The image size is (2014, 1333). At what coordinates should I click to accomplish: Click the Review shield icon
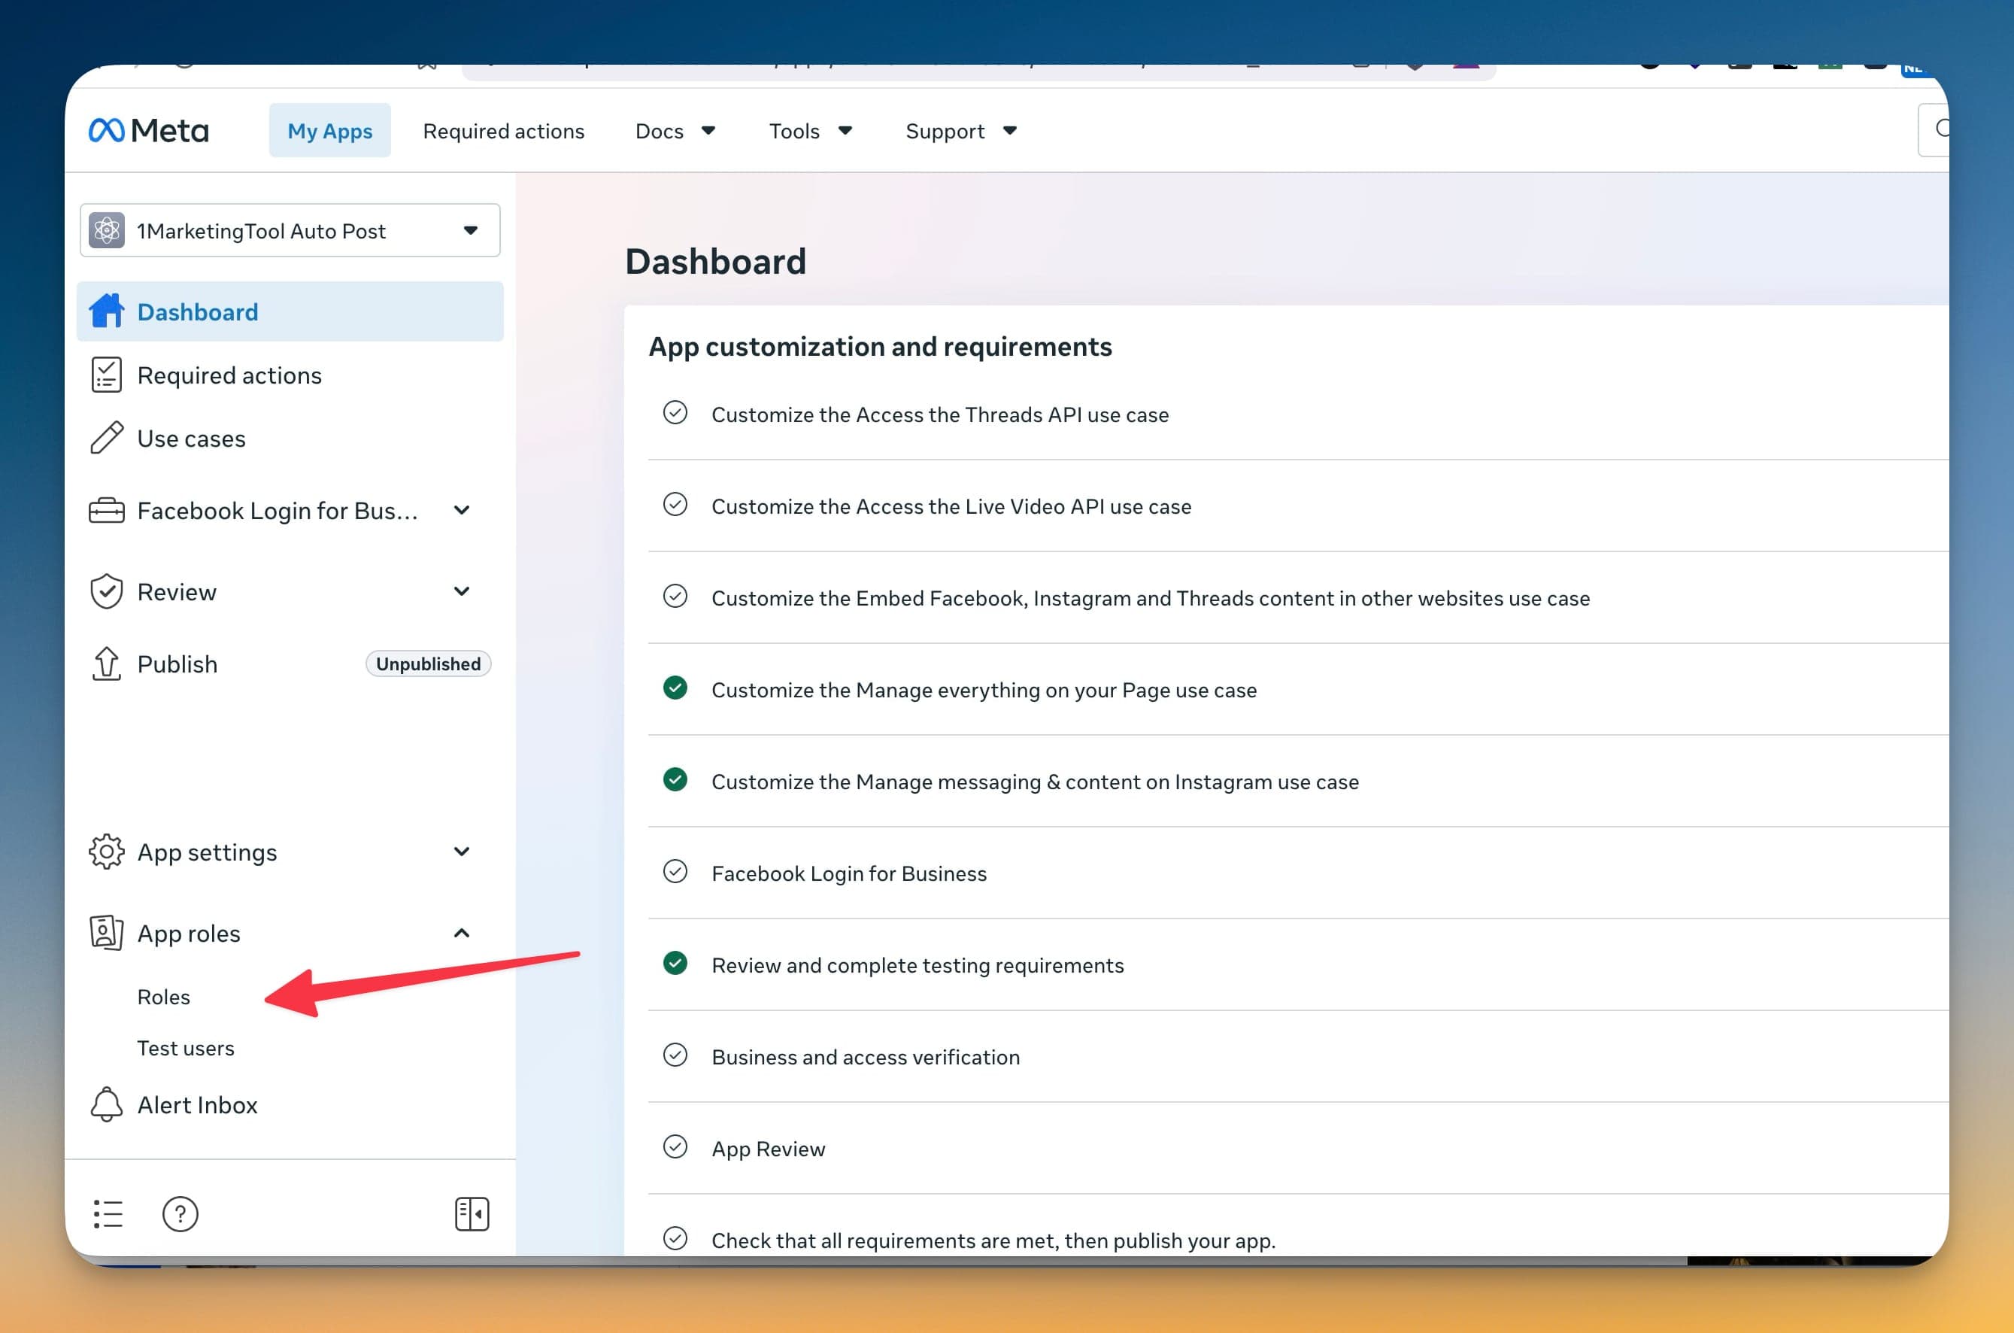click(106, 592)
